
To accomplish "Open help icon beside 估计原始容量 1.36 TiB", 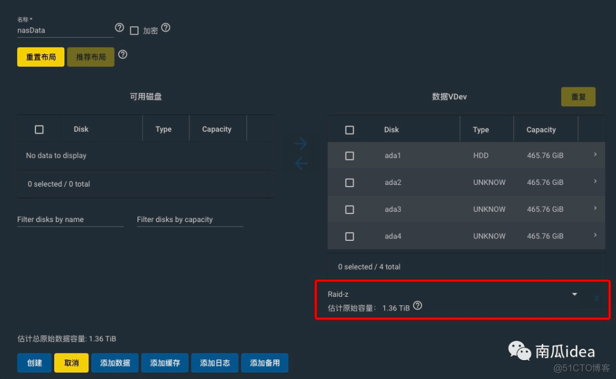I will coord(418,305).
